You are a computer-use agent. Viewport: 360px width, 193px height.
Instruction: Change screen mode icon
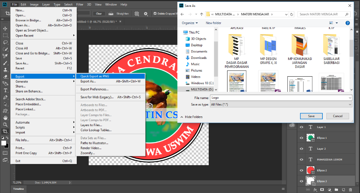point(5,160)
